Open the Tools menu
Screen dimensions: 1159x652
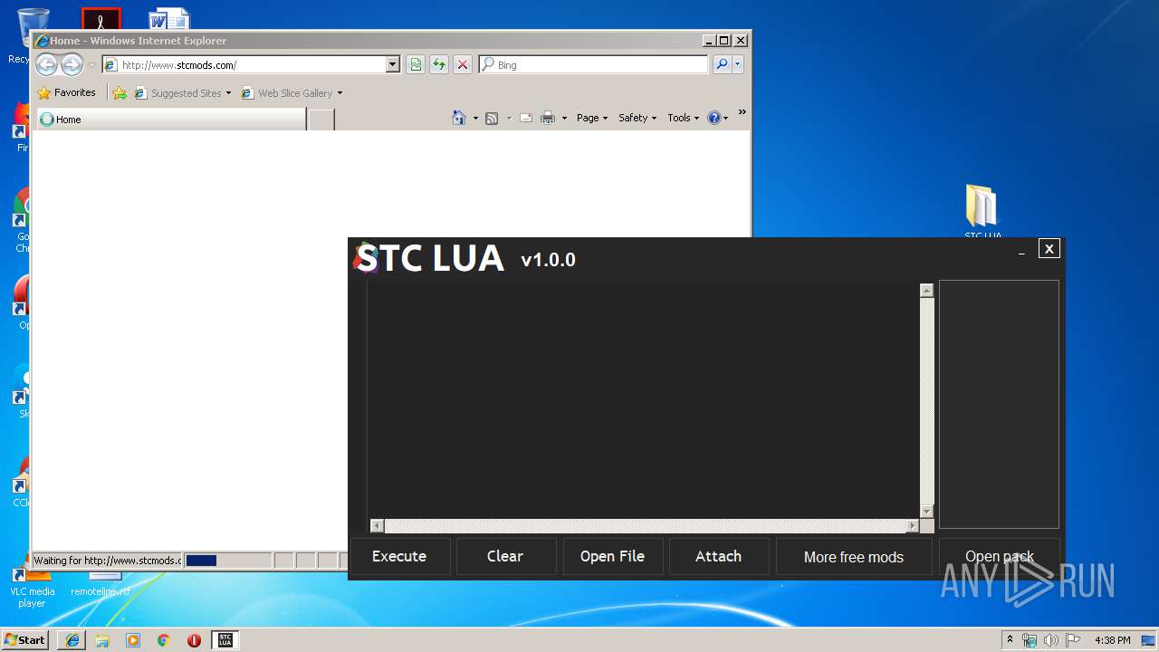point(684,118)
